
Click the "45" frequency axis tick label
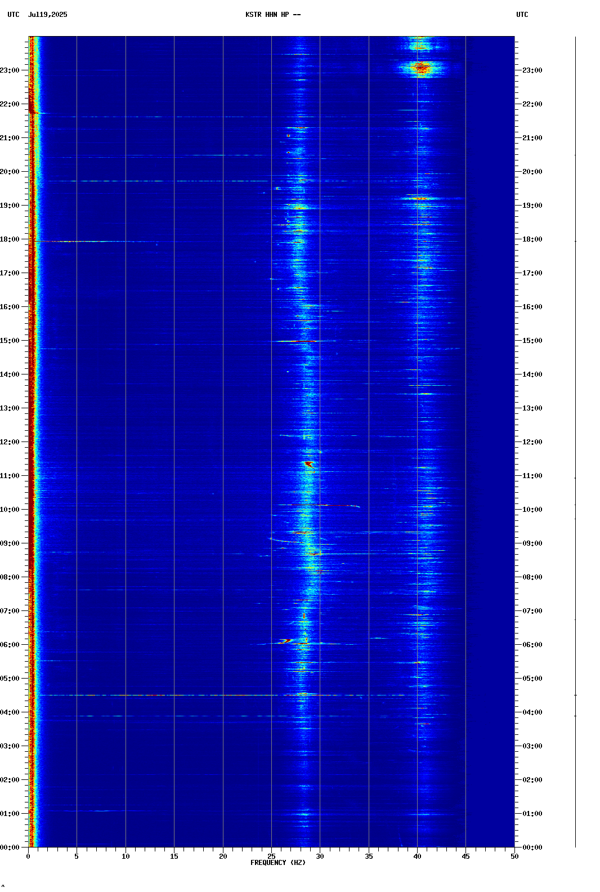[465, 857]
